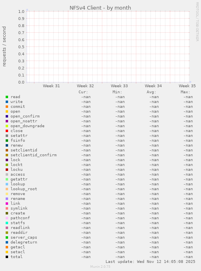Image resolution: width=201 pixels, height=271 pixels.
Task: Click the Last update timestamp text
Action: coord(150,262)
